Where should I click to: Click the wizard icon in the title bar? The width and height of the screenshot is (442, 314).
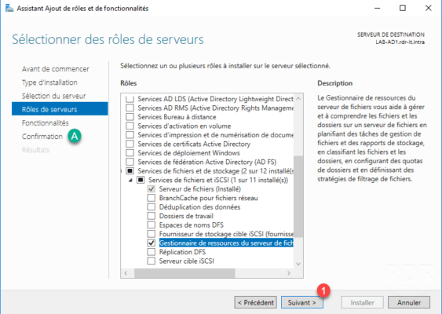[9, 8]
